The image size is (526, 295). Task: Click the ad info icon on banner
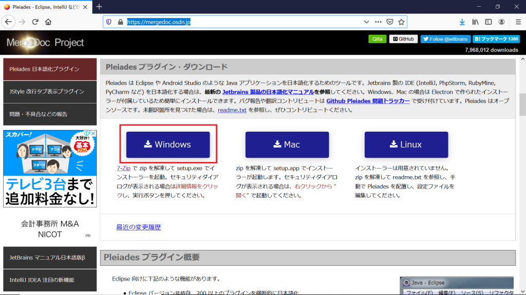pyautogui.click(x=87, y=133)
